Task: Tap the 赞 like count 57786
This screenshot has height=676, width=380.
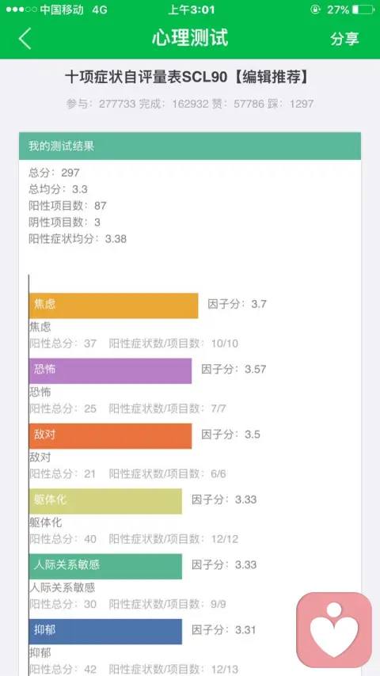Action: pos(249,104)
